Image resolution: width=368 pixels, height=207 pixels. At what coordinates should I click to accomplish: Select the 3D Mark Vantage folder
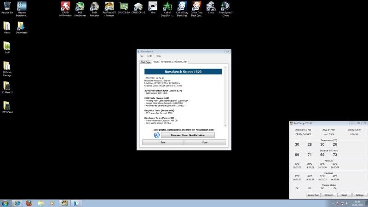coord(7,66)
